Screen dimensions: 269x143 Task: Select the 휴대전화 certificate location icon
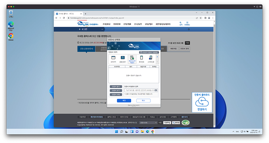141,59
